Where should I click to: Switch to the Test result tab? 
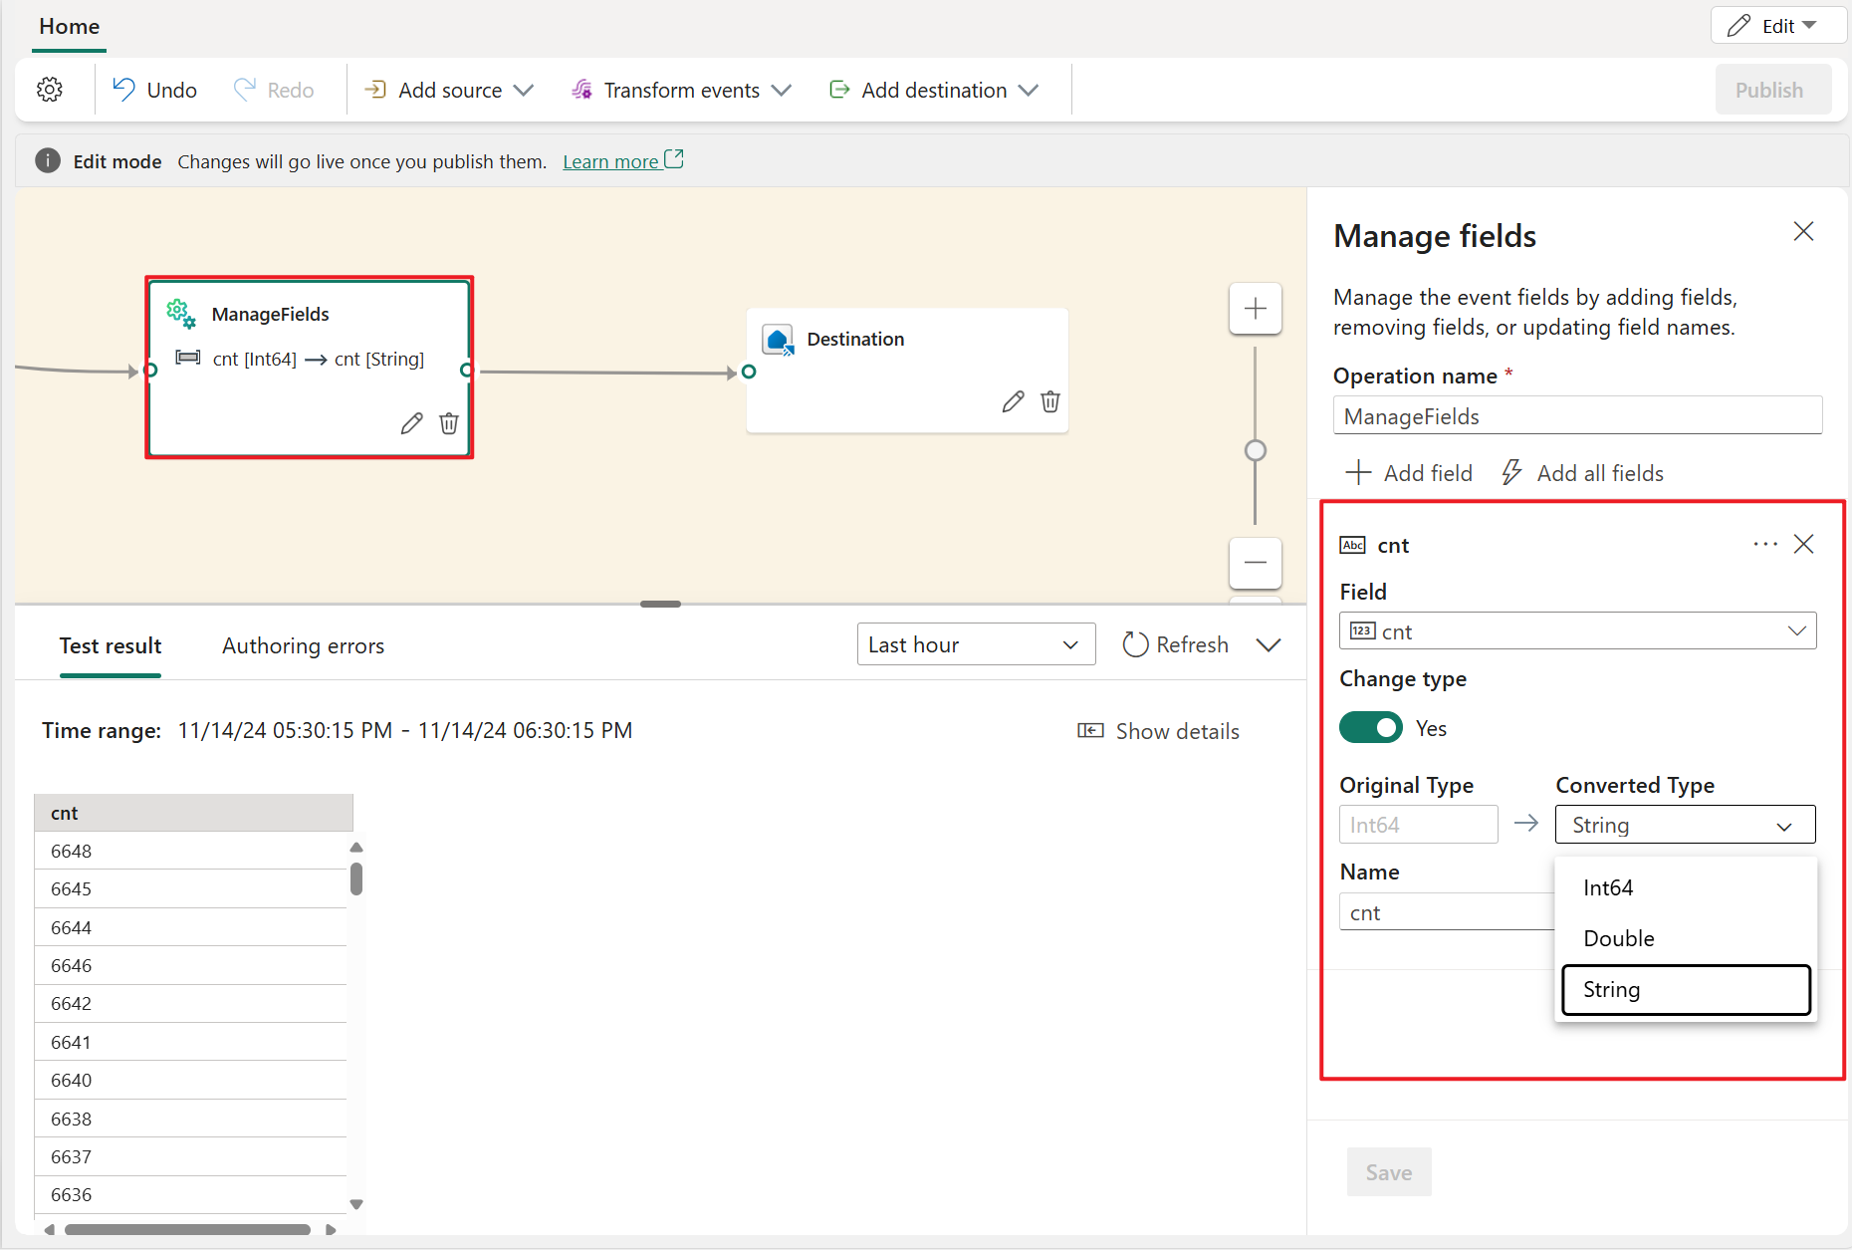(x=111, y=646)
